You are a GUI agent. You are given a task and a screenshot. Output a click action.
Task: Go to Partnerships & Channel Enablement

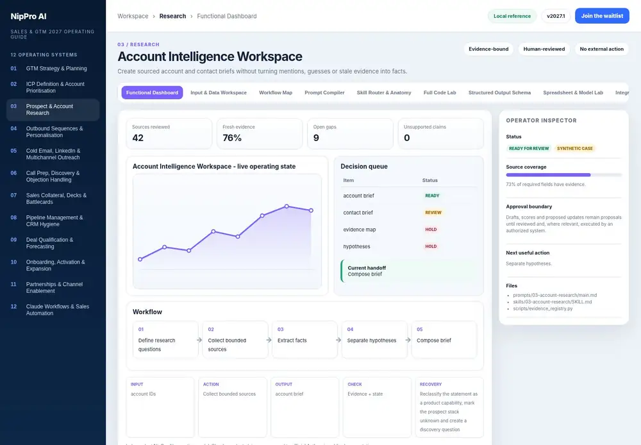(53, 287)
